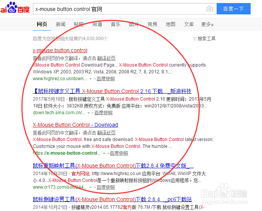The width and height of the screenshot is (262, 211).
Task: Switch to the 贴吧 tab
Action: click(79, 25)
